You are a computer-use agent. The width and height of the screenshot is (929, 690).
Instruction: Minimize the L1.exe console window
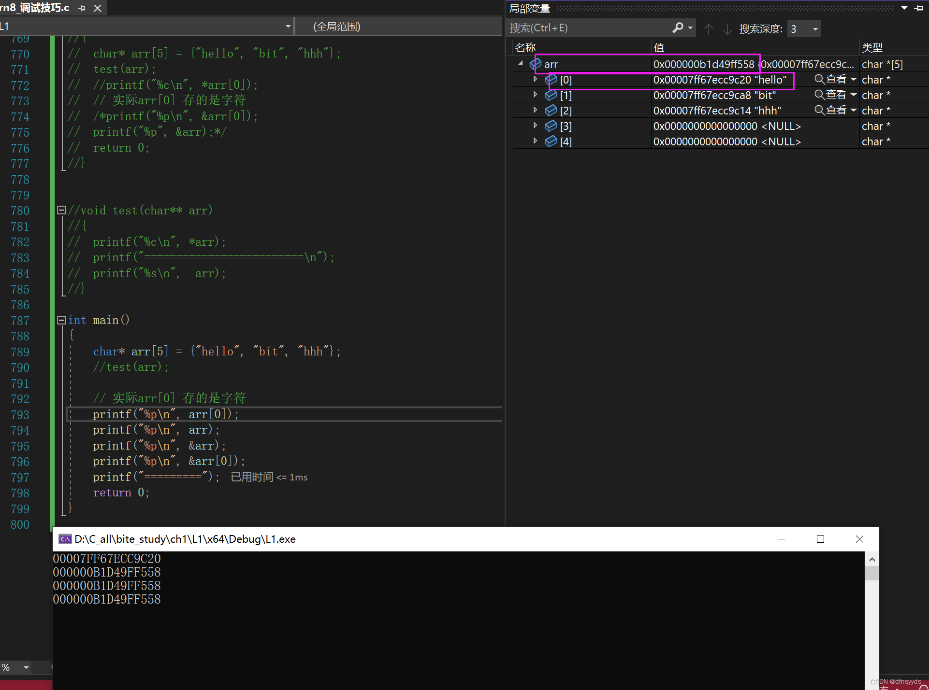(x=781, y=539)
